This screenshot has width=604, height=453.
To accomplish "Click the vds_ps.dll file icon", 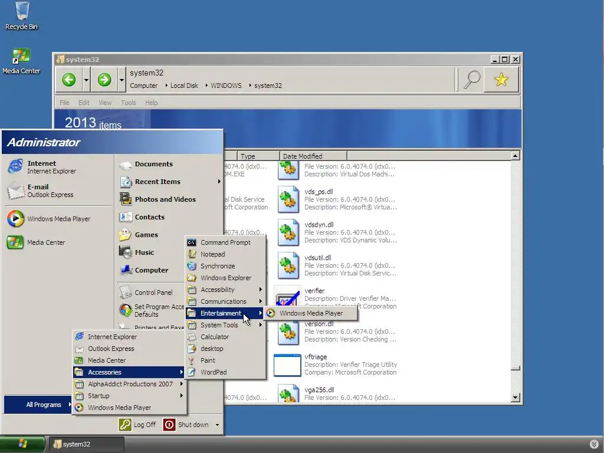I will [x=288, y=199].
